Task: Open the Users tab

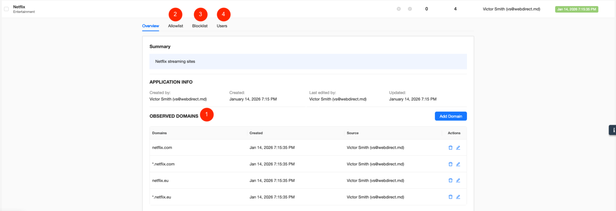Action: tap(222, 26)
